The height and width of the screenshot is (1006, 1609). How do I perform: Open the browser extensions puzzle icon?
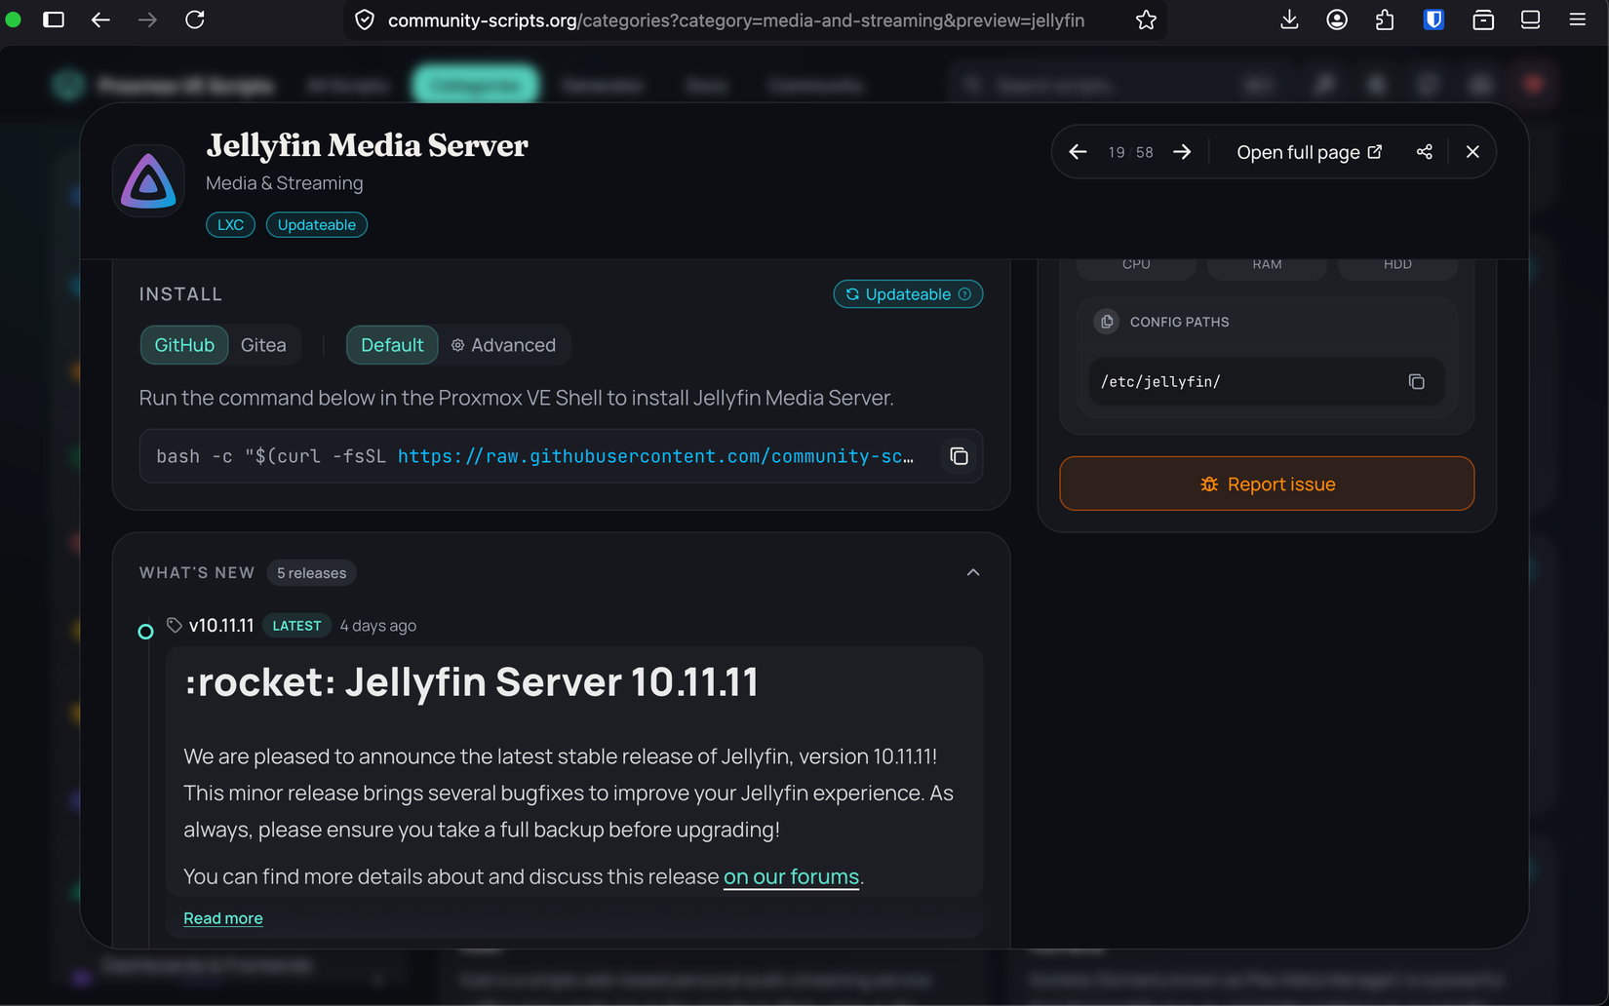coord(1385,19)
